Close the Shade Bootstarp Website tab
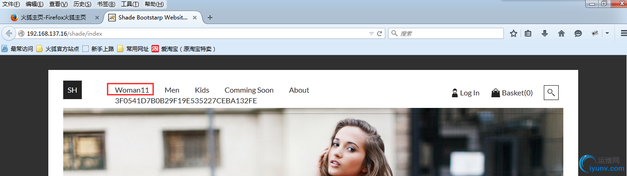 195,18
